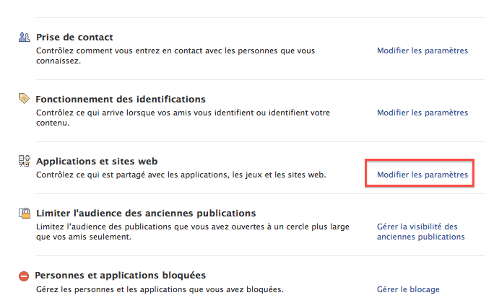Open Modifier les paramètres for Fonctionnement des identifications
The width and height of the screenshot is (494, 303).
(422, 113)
